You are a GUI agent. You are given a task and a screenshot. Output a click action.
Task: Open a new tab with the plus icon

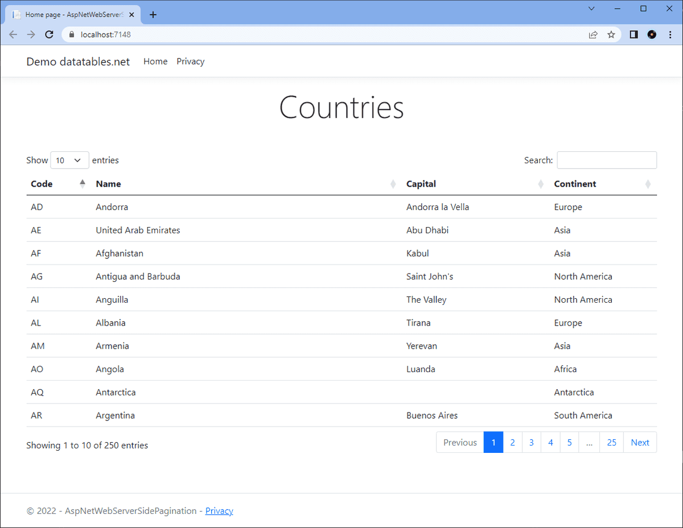(x=153, y=14)
